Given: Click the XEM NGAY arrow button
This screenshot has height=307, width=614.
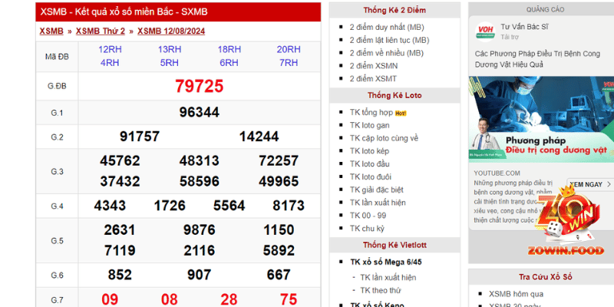Looking at the screenshot, I should point(591,184).
